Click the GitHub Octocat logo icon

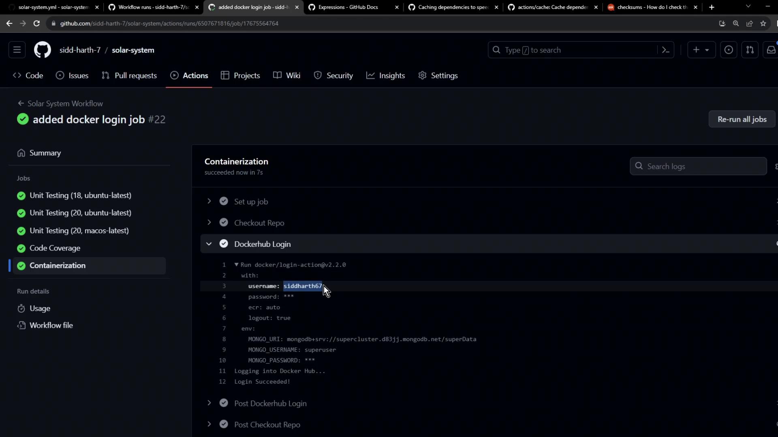click(x=42, y=50)
